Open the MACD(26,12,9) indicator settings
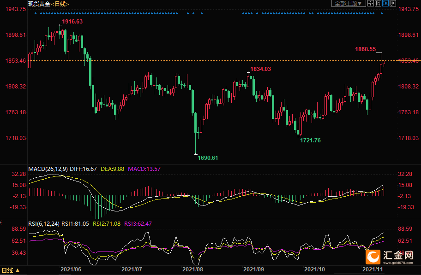The height and width of the screenshot is (275, 421). (48, 169)
